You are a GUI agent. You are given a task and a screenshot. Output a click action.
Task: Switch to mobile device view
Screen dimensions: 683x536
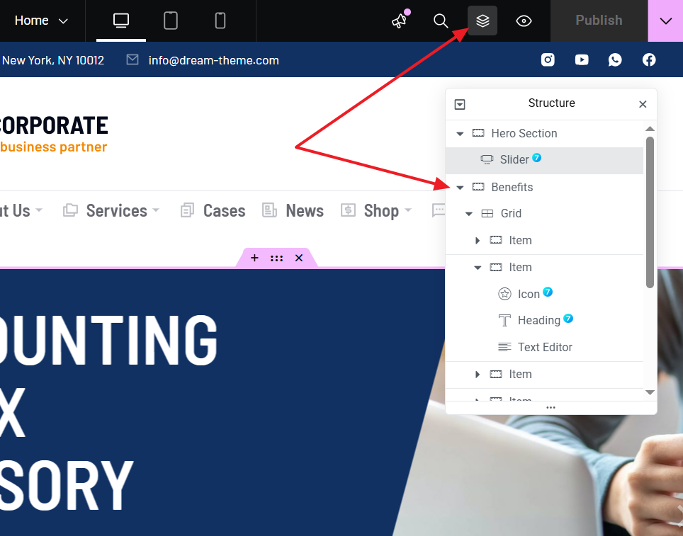point(220,21)
